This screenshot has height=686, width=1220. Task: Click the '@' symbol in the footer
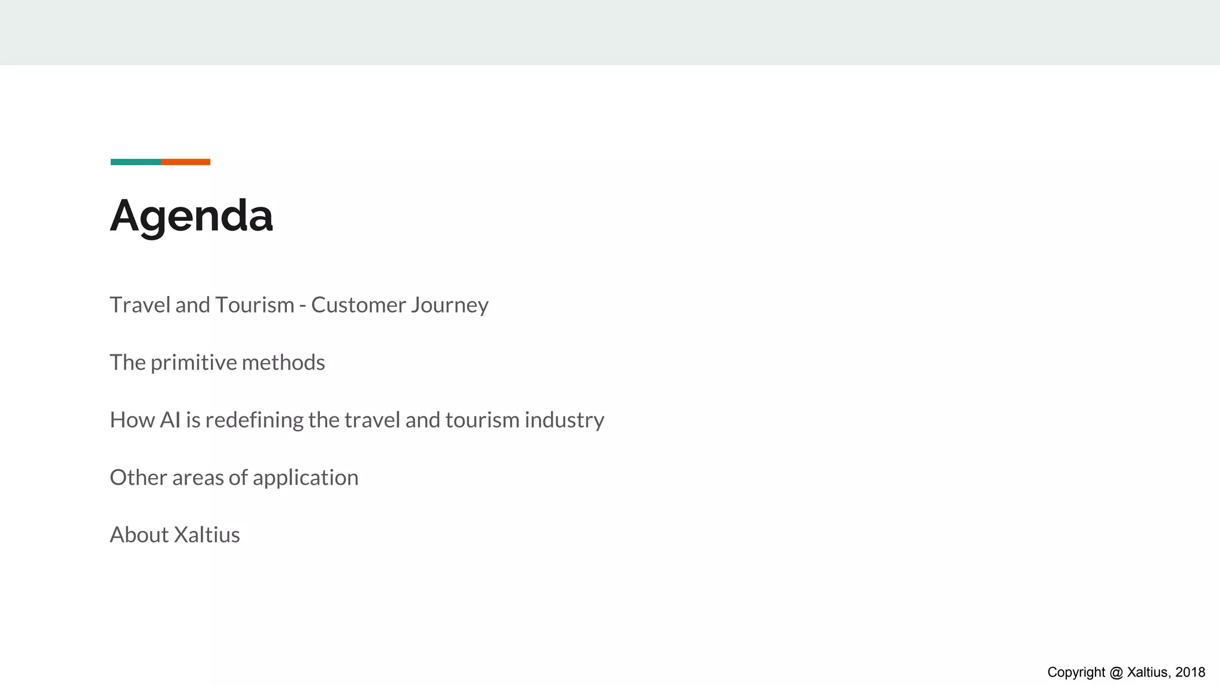[x=1116, y=672]
